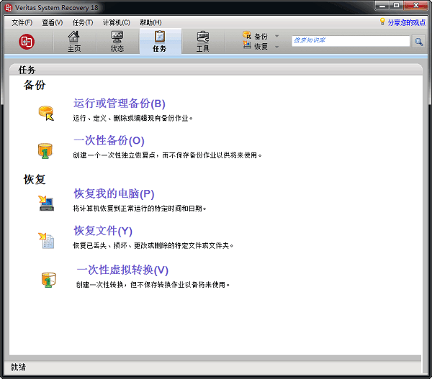Open the 文件(F) menu
The width and height of the screenshot is (432, 379).
click(22, 22)
